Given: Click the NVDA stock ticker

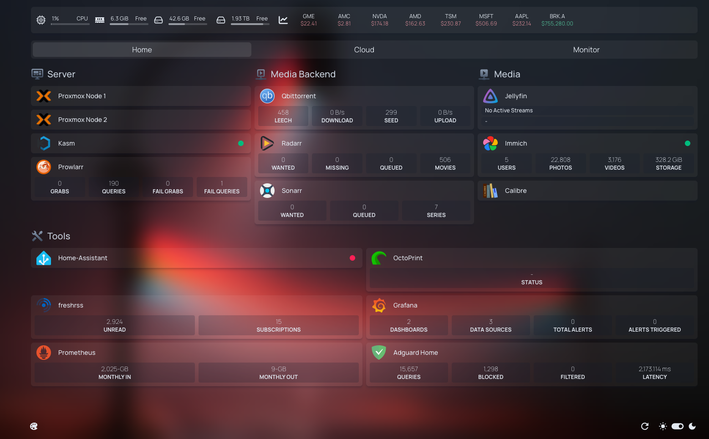Looking at the screenshot, I should click(x=379, y=20).
